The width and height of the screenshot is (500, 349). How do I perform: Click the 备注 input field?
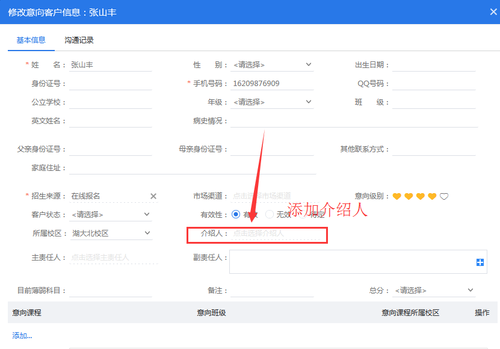pos(272,290)
